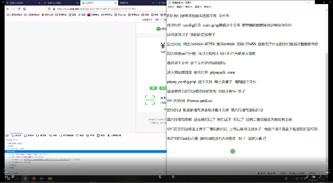Switch to the Firefox tab with blue P icon
Viewport: 333px width, 183px height.
[x=161, y=3]
